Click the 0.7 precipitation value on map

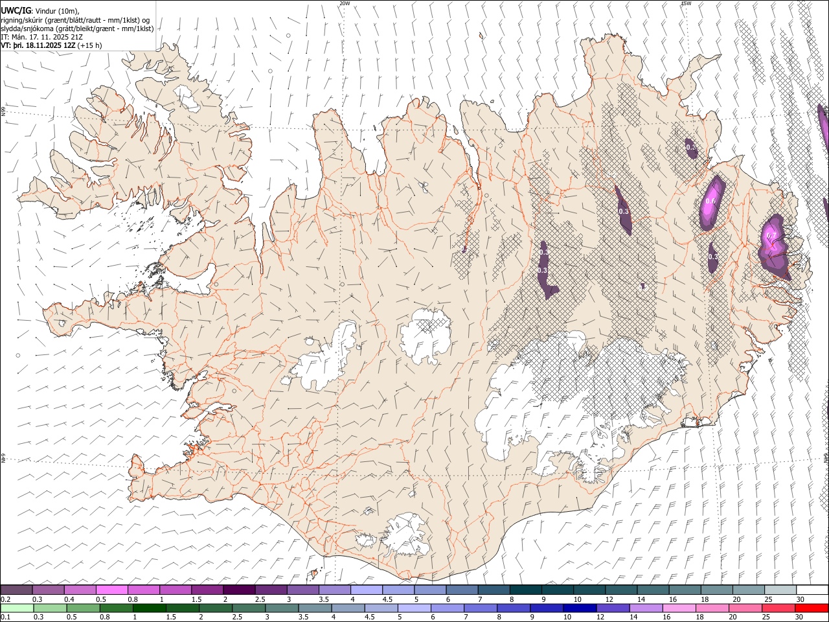click(771, 236)
